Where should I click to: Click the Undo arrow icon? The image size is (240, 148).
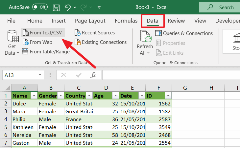pyautogui.click(x=68, y=7)
